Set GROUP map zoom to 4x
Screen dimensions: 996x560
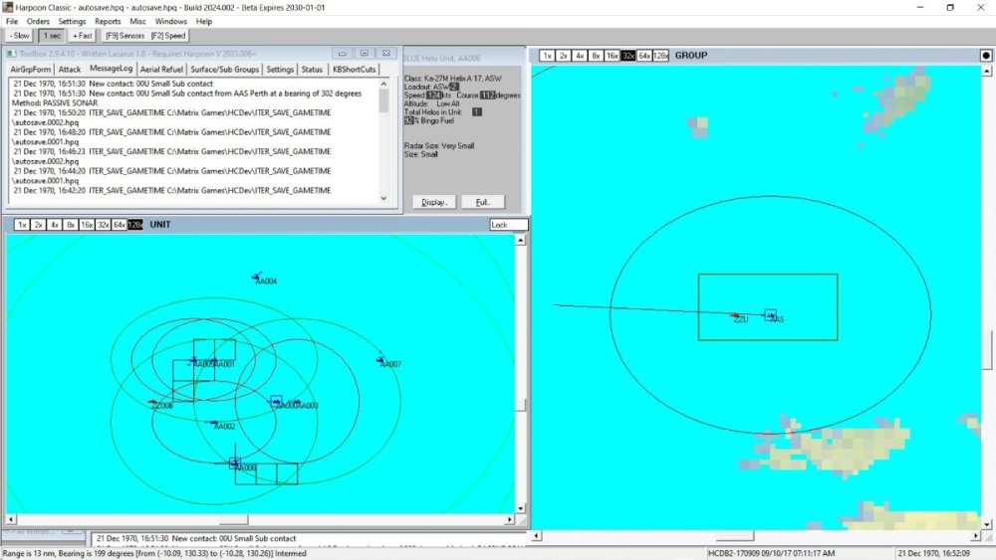pyautogui.click(x=580, y=56)
